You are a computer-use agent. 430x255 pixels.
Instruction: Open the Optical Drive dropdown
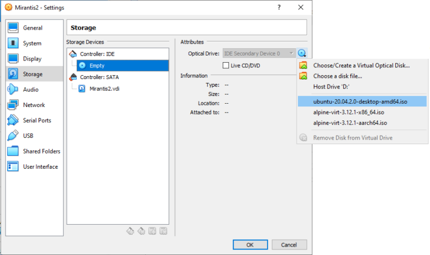(259, 53)
